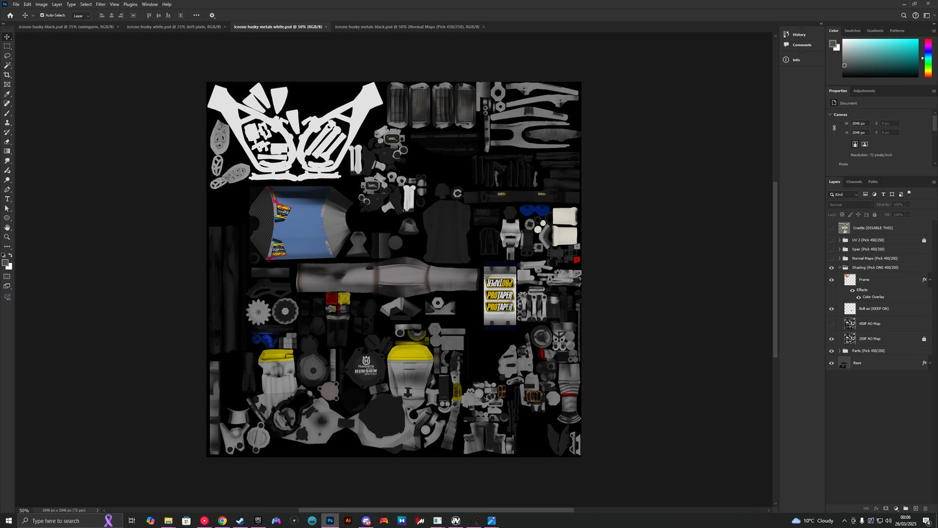The width and height of the screenshot is (938, 528).
Task: Choose the Zoom tool in toolbar
Action: [7, 237]
